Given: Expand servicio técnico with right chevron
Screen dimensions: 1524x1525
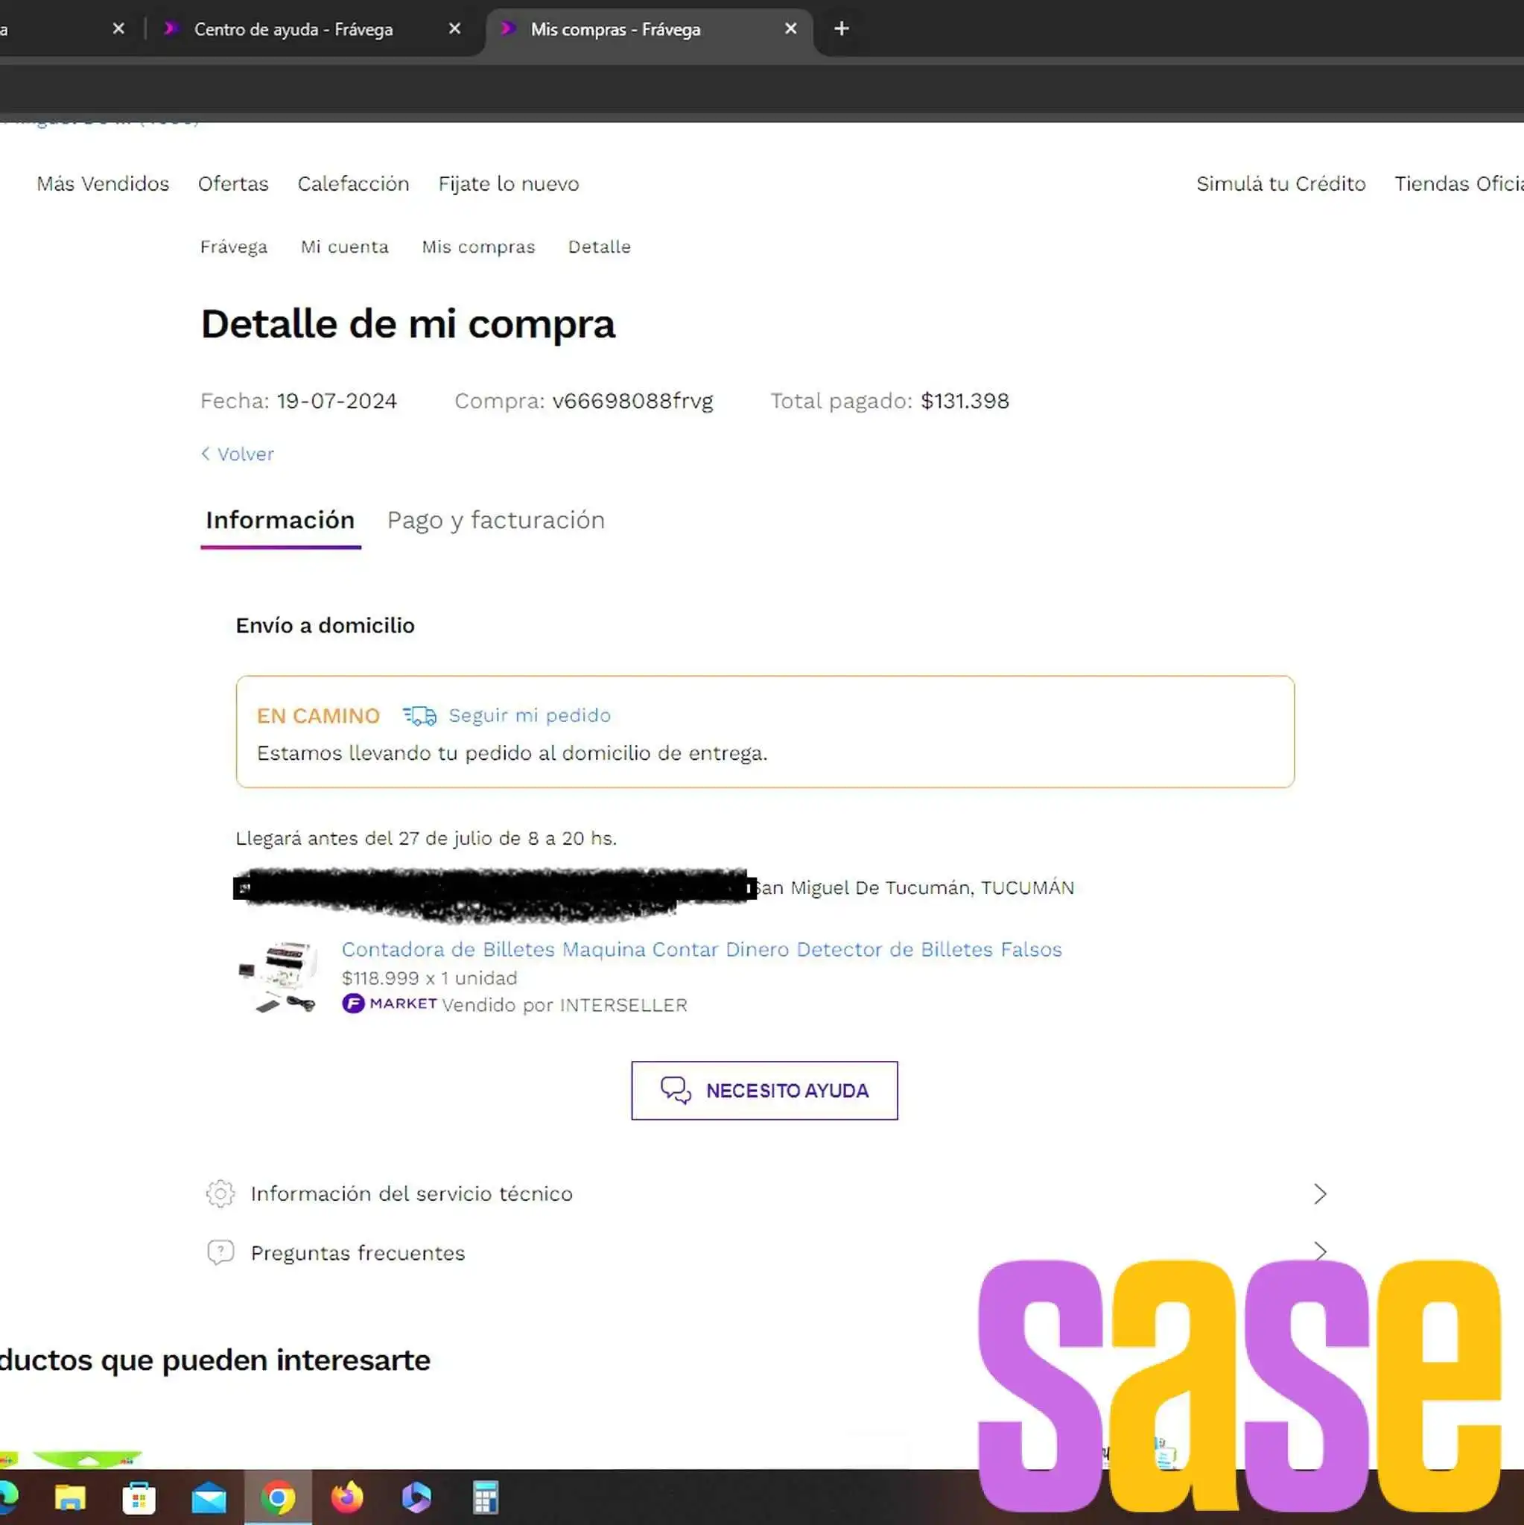Looking at the screenshot, I should [x=1321, y=1194].
